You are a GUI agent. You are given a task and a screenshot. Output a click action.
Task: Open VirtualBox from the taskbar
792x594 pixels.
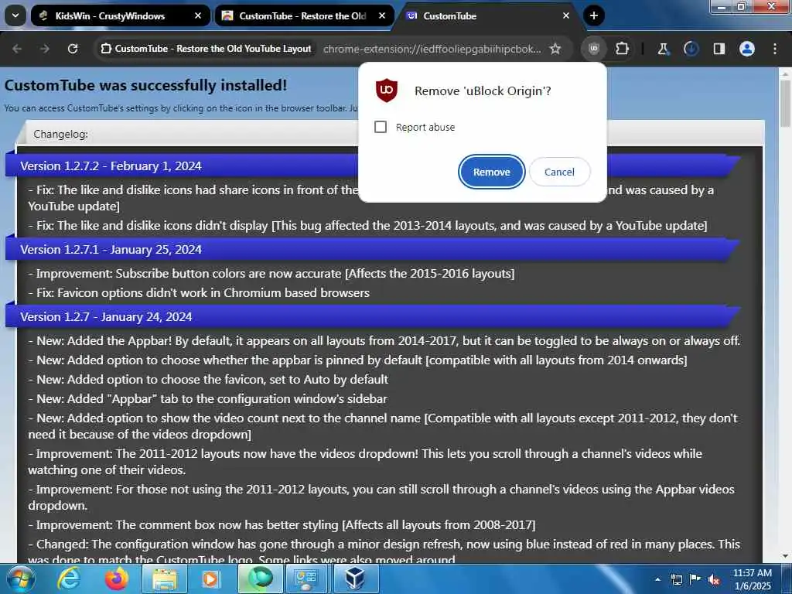click(356, 579)
